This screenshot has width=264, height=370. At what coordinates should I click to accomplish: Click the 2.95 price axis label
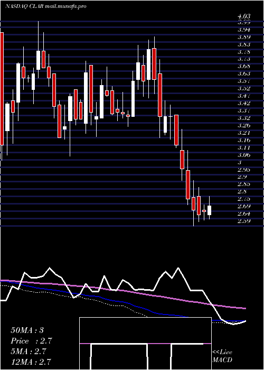[x=244, y=170]
